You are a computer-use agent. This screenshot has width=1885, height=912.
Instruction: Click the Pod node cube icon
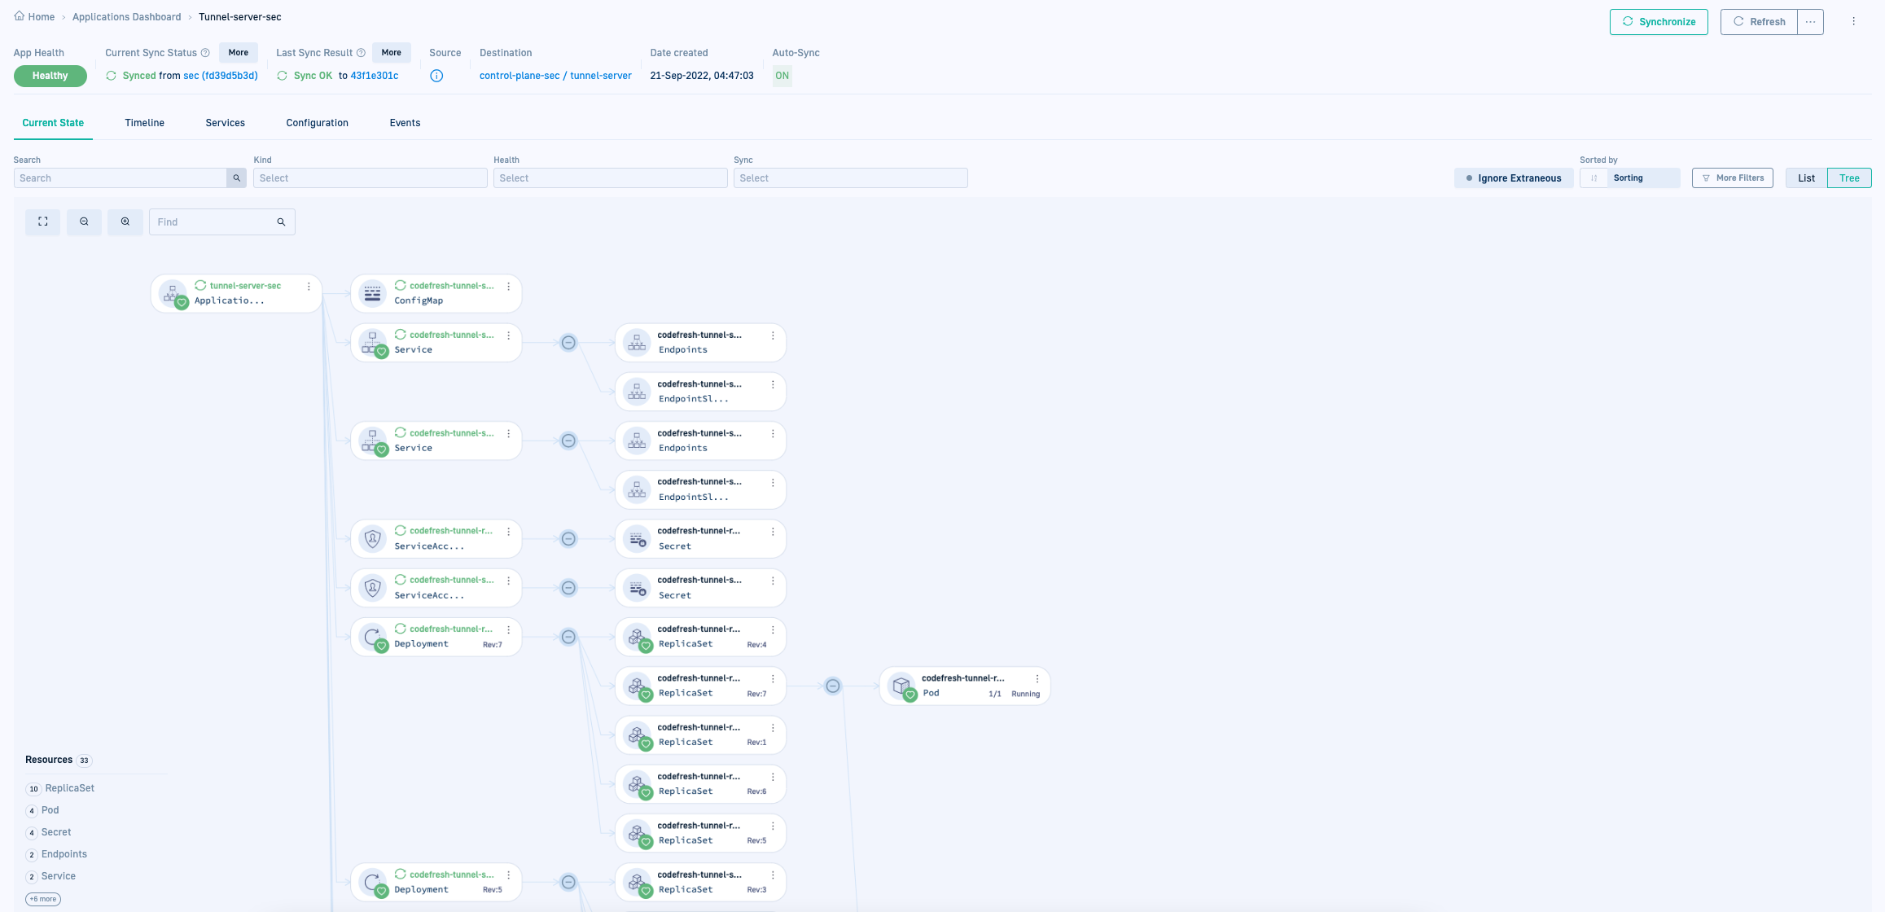[x=901, y=686]
